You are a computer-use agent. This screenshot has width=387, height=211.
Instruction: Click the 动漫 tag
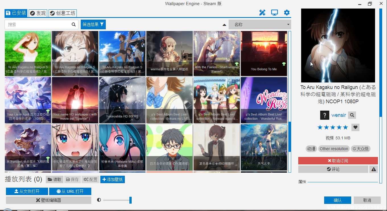[x=311, y=149]
